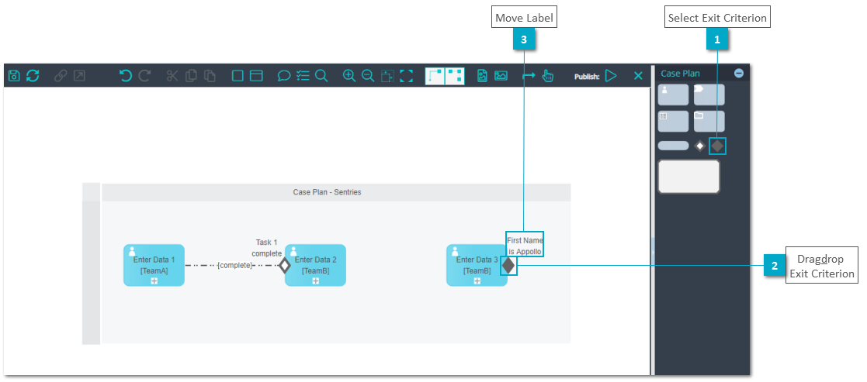Screen dimensions: 867x382
Task: Select the entry criterion diamond on Enter Data 2
Action: pos(284,266)
